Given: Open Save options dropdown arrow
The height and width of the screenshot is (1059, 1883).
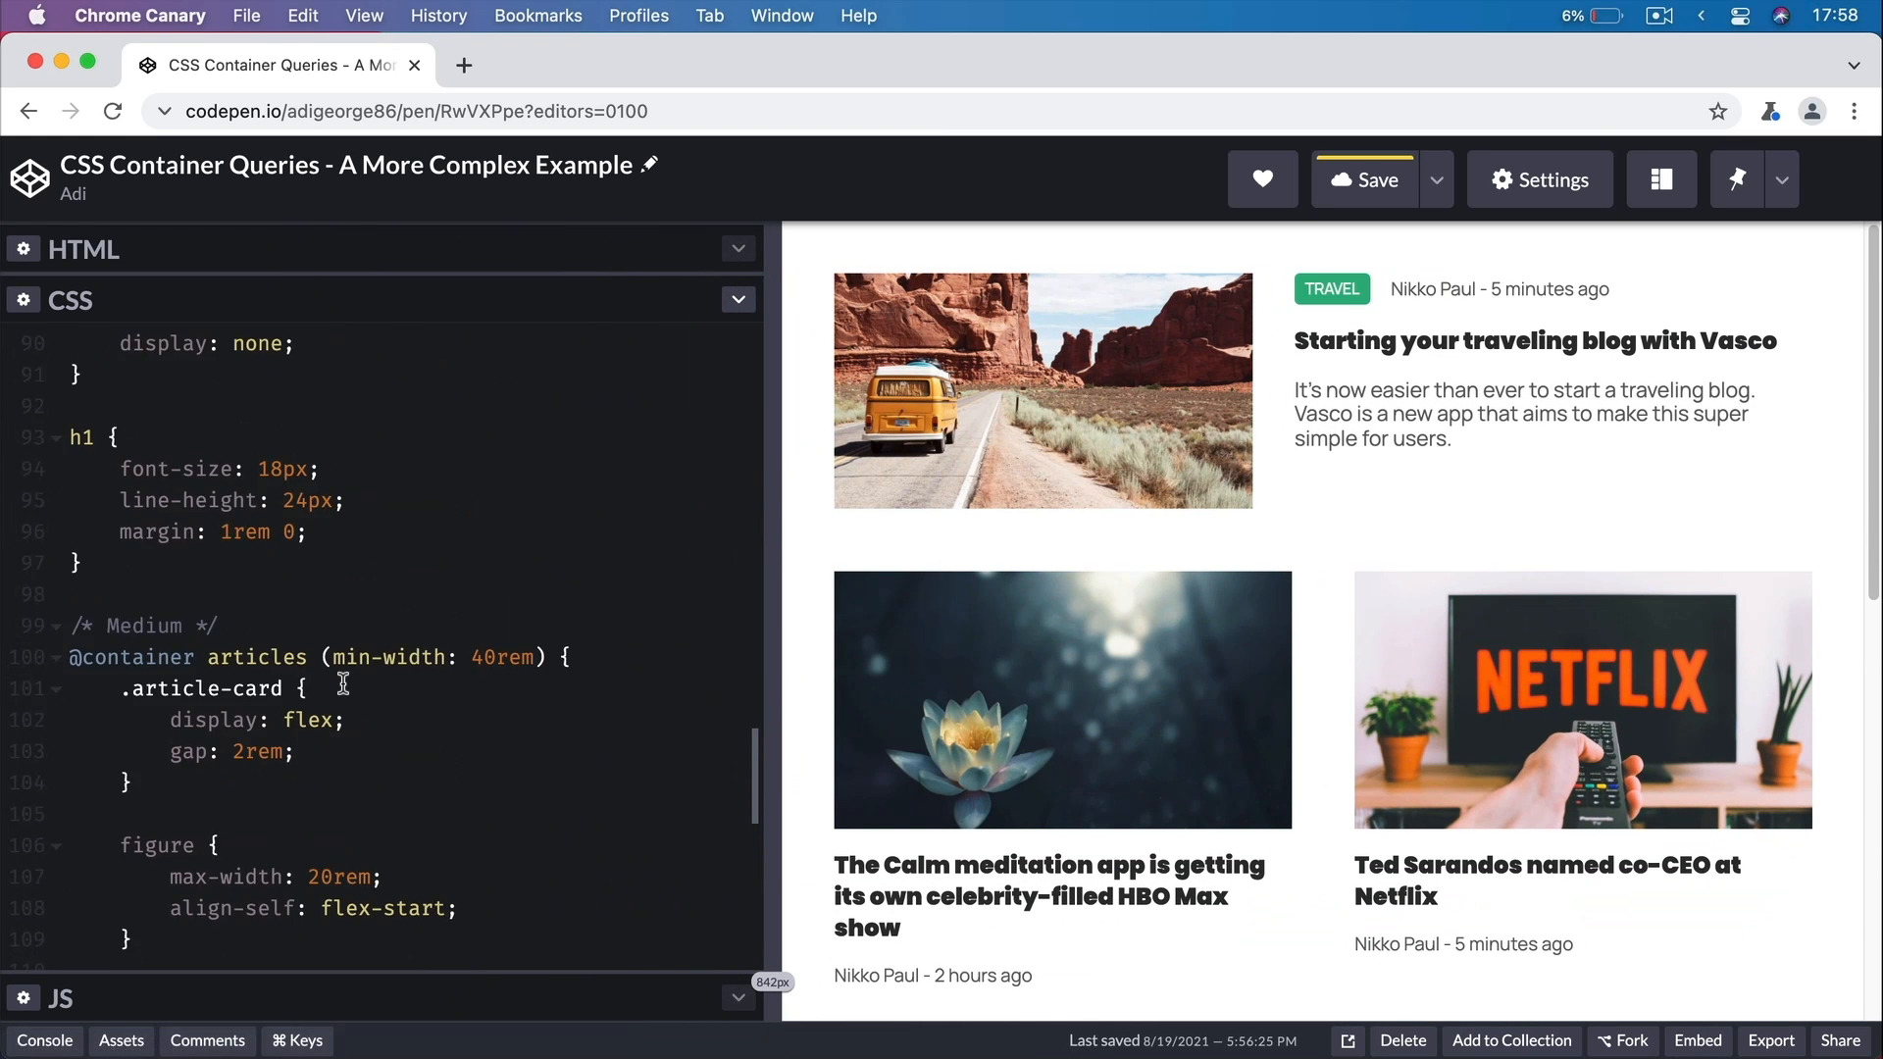Looking at the screenshot, I should [1437, 179].
